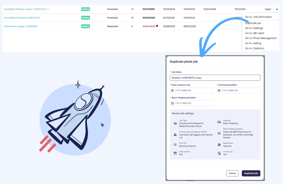
Task: Click the Registration Optional value
Action: [227, 146]
